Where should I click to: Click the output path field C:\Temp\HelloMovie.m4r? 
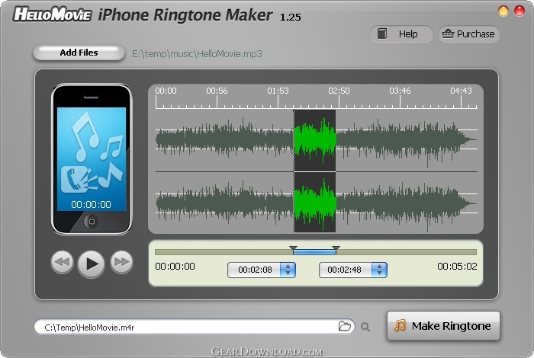click(x=194, y=327)
